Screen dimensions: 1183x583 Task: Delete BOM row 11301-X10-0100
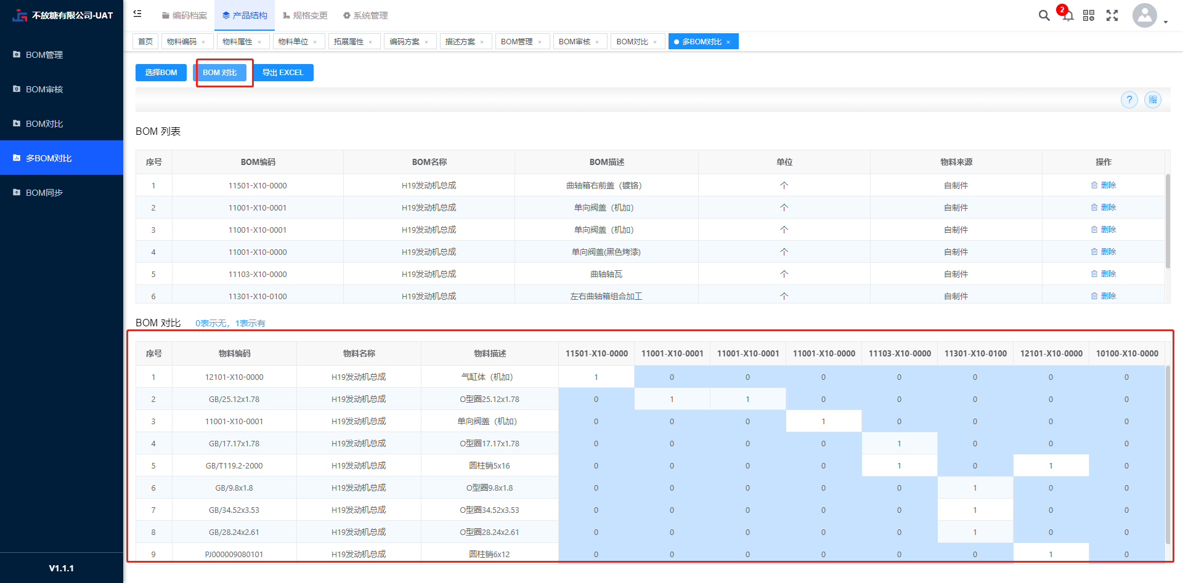1104,296
